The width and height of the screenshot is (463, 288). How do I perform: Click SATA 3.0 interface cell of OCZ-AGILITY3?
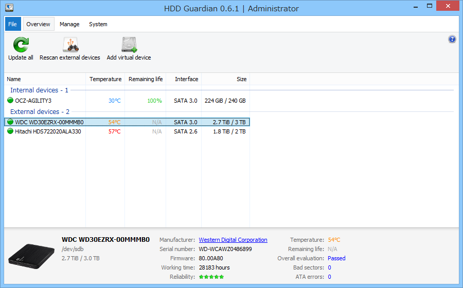185,101
